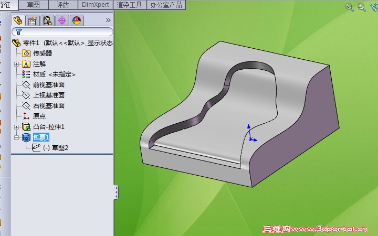Click the 草图2 sketch icon

pyautogui.click(x=36, y=147)
